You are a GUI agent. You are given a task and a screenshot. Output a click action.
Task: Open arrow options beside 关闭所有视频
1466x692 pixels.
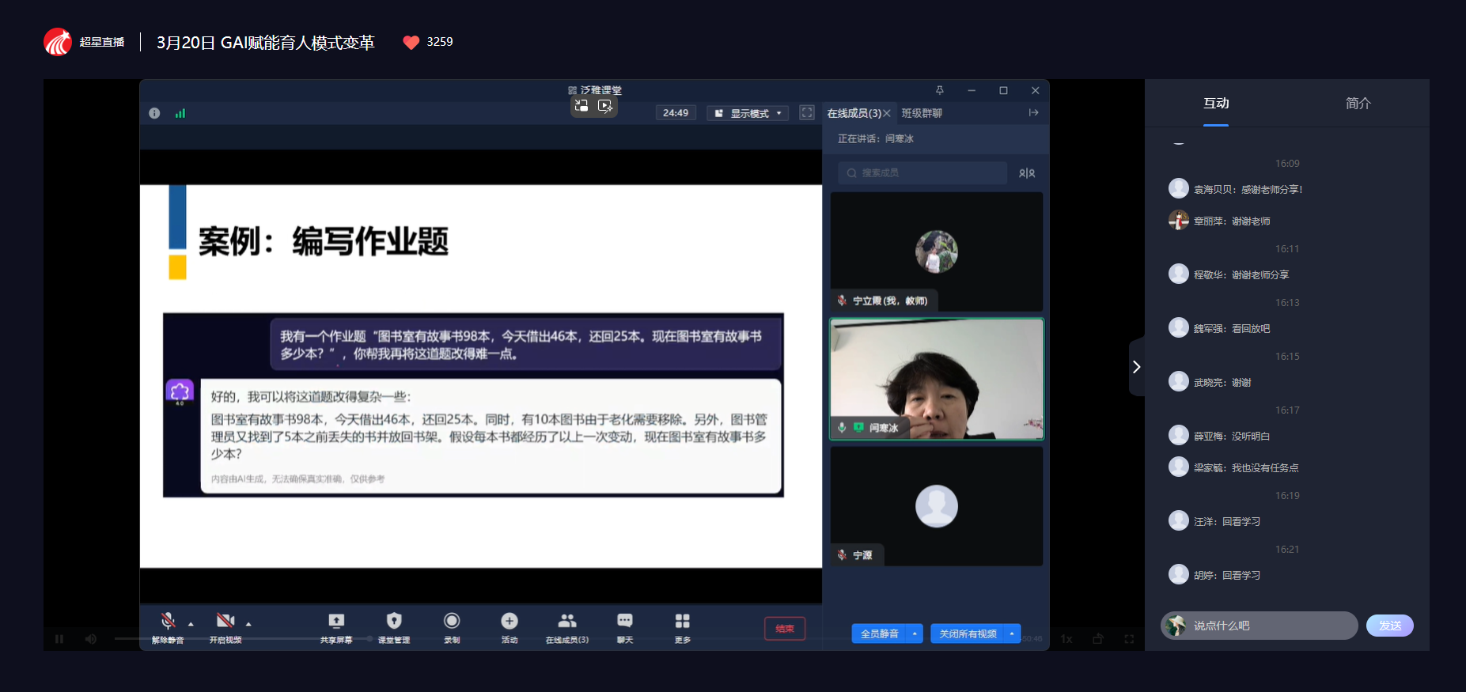click(x=1012, y=633)
